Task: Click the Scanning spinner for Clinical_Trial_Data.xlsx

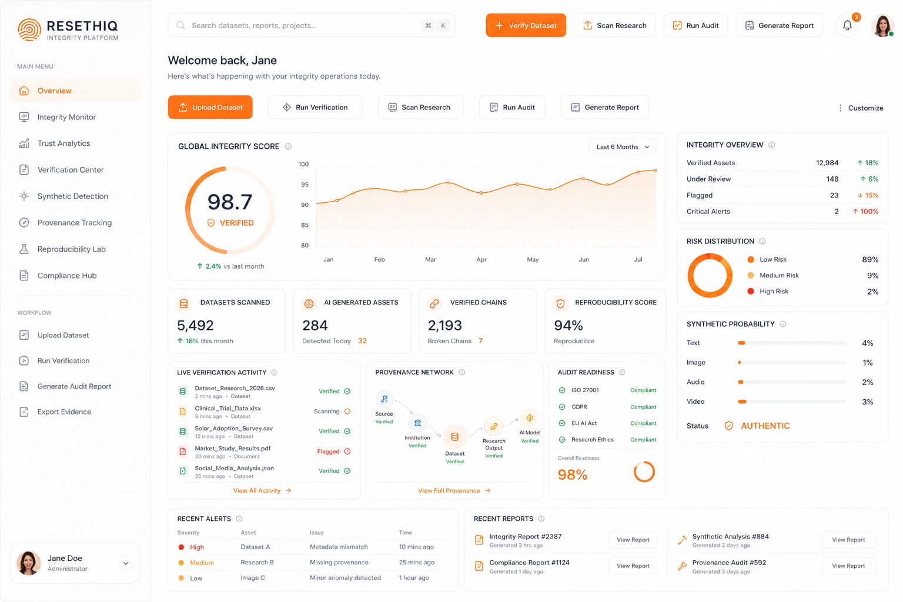Action: (x=347, y=412)
